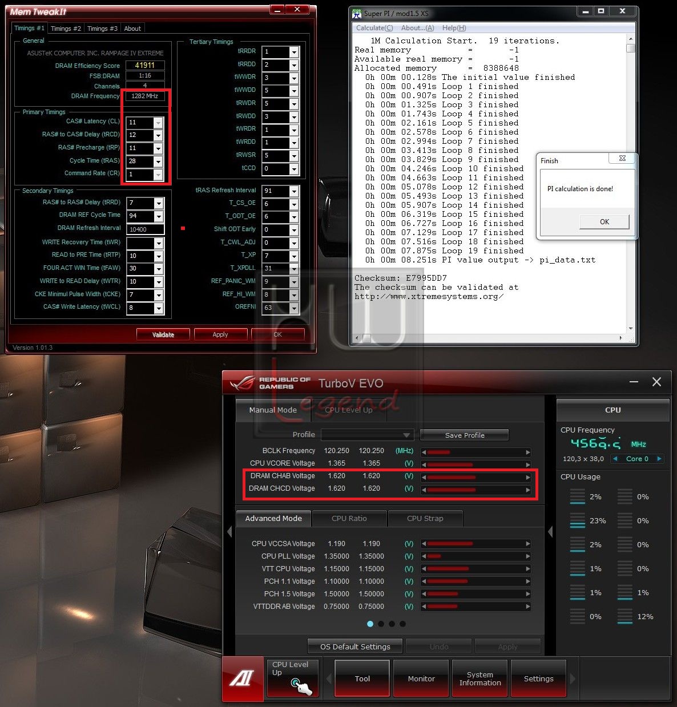The height and width of the screenshot is (707, 677).
Task: Increase CPU PLL Voltage with its right arrow
Action: (528, 556)
